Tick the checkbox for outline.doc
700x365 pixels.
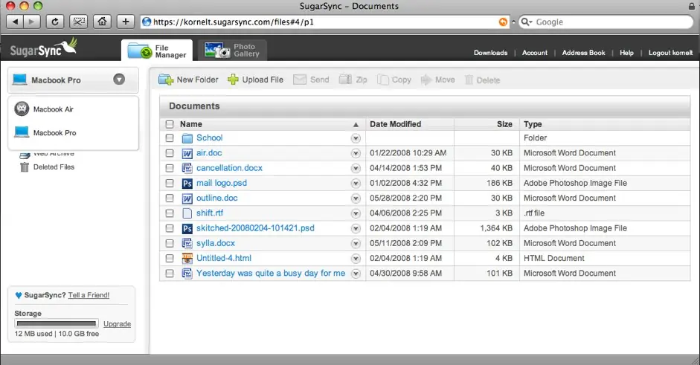coord(170,198)
